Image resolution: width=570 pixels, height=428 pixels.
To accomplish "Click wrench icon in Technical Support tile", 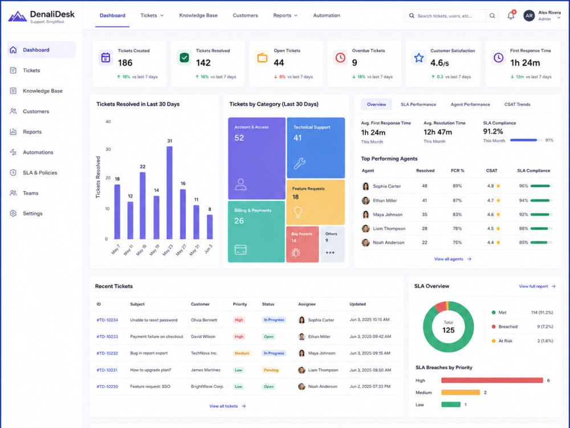I will [300, 163].
